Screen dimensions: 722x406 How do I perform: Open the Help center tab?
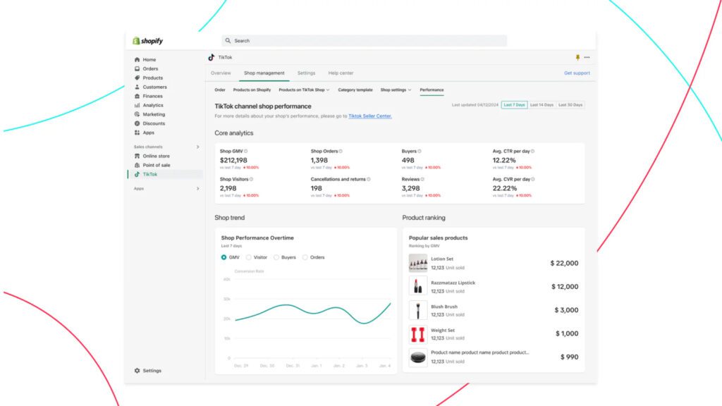coord(341,73)
